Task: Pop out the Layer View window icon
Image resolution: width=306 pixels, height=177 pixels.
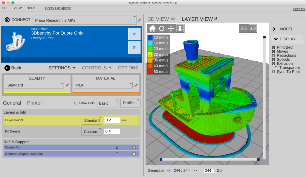Action: 216,19
